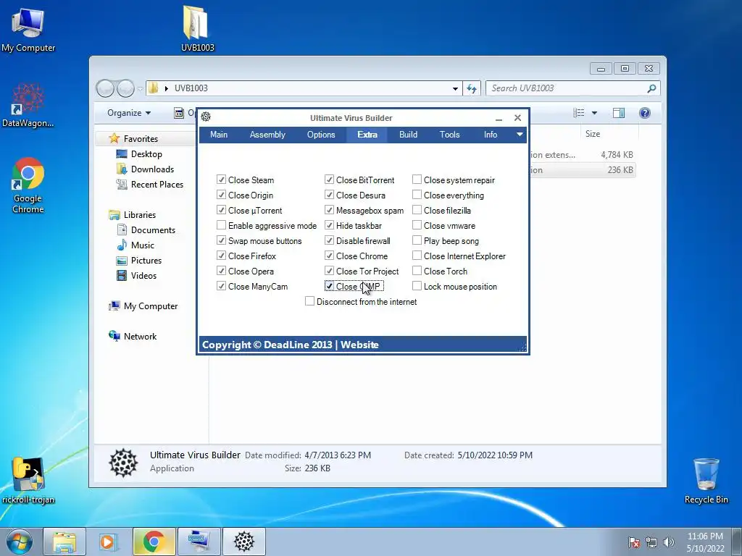Viewport: 742px width, 556px height.
Task: Open Explorer help icon
Action: [644, 113]
